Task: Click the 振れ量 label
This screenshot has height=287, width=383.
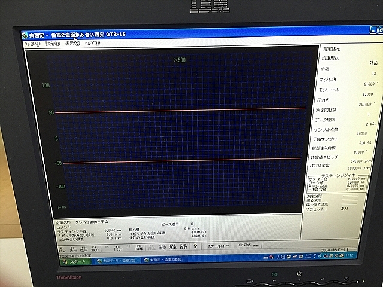Action: tap(134, 230)
